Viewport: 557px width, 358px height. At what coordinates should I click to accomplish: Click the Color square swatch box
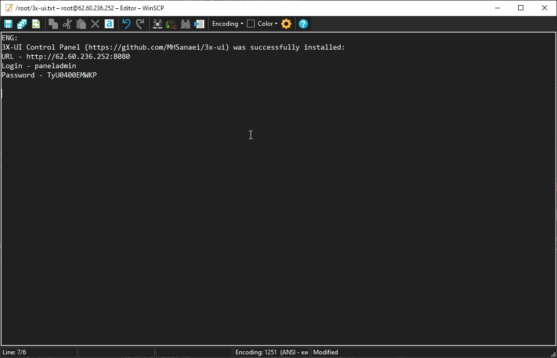pos(251,24)
